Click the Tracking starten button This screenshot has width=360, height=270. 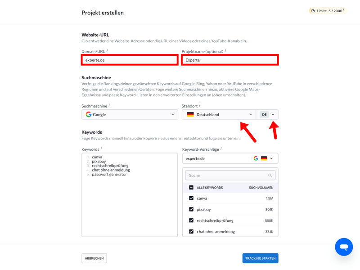click(260, 258)
